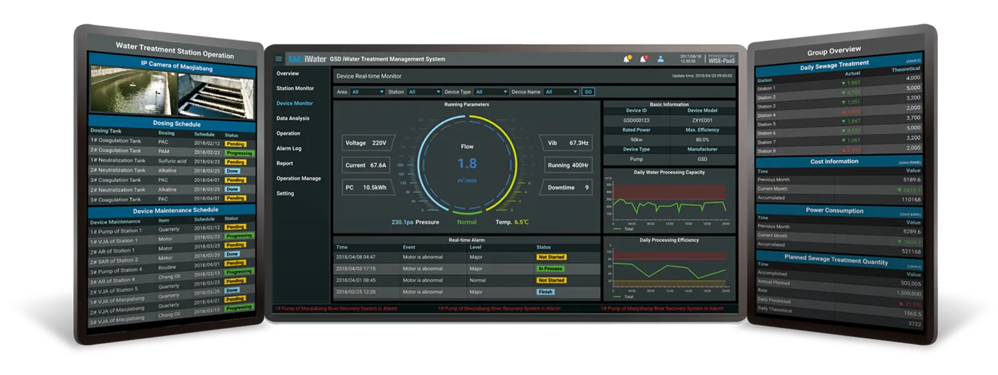Open Data Analysis in the sidebar
Viewport: 998px width, 375px height.
[293, 119]
